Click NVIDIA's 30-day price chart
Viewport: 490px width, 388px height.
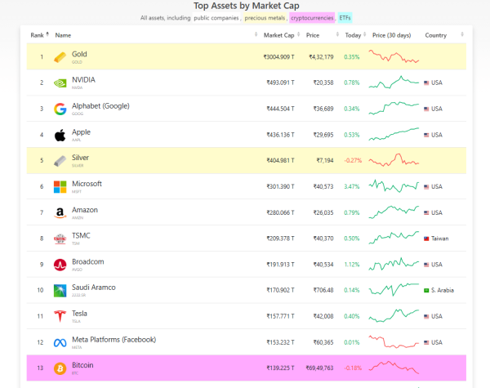(x=394, y=83)
